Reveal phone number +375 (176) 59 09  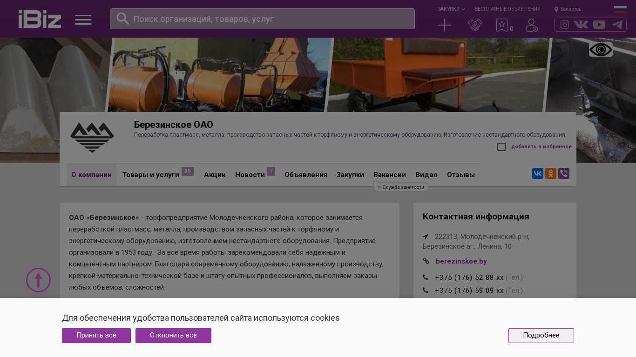(x=469, y=291)
